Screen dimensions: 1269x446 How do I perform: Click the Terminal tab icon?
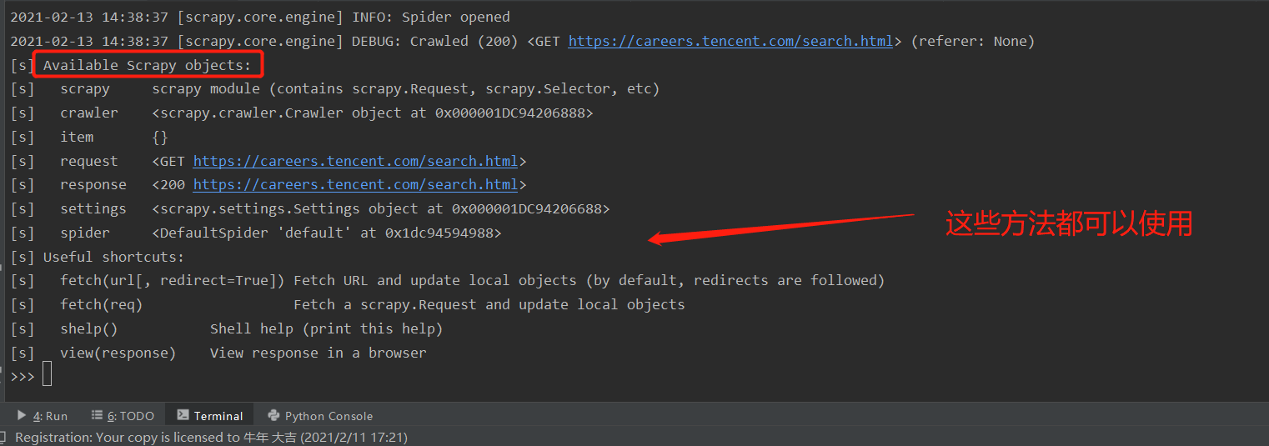[x=181, y=415]
